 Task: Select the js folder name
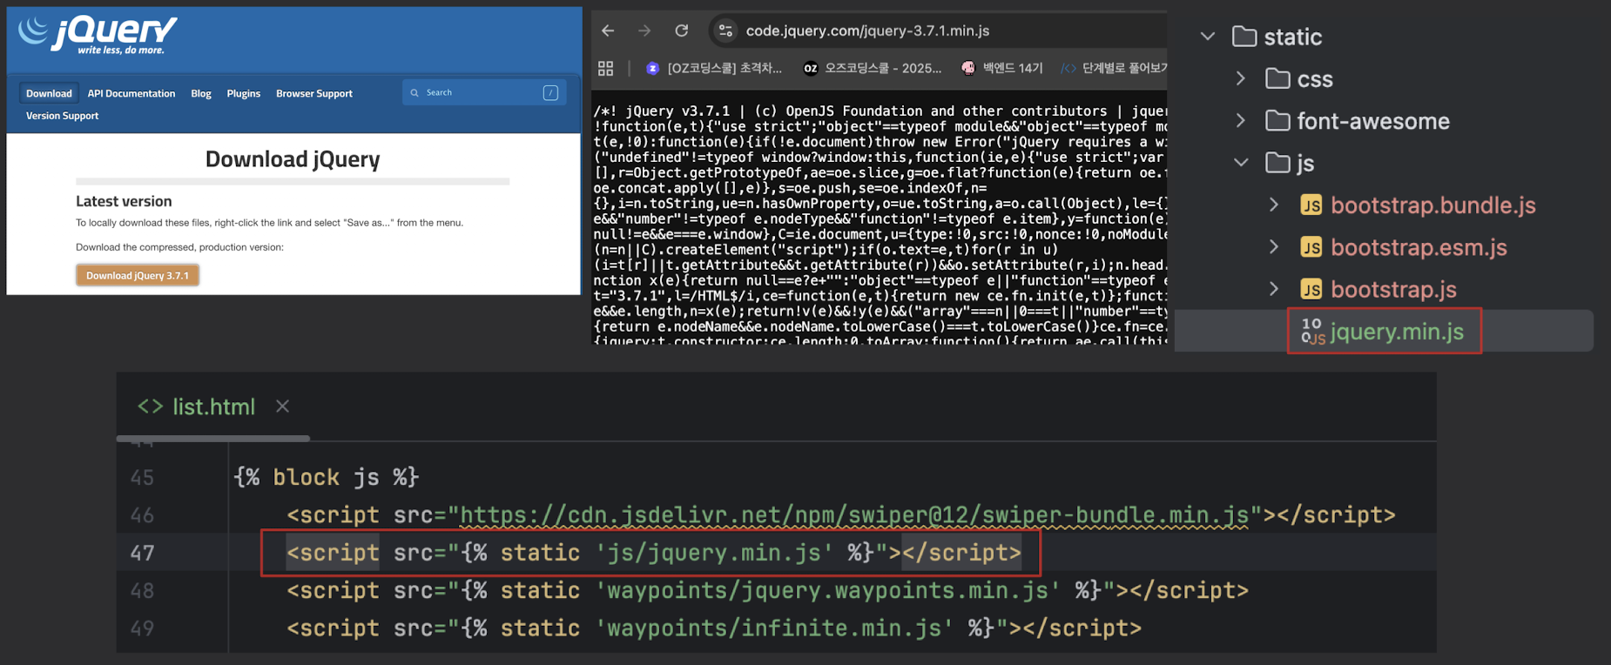1305,164
